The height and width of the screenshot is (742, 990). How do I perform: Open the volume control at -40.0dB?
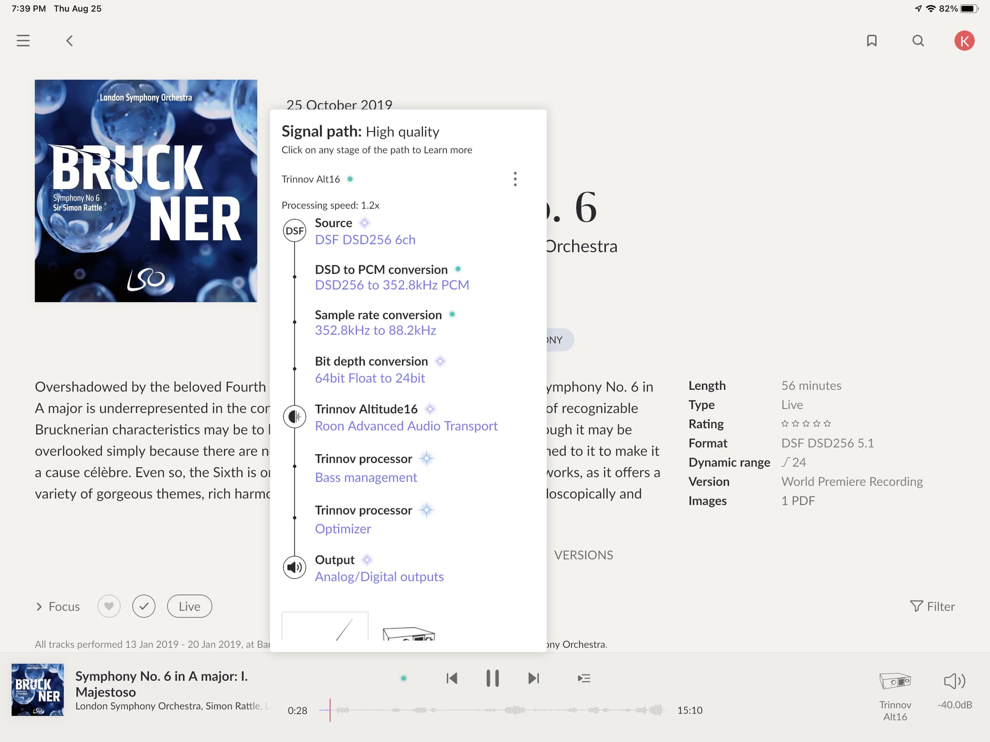click(x=955, y=691)
